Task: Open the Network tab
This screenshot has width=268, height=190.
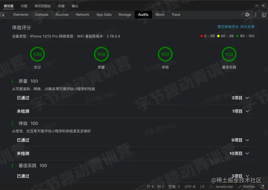Action: tap(82, 15)
